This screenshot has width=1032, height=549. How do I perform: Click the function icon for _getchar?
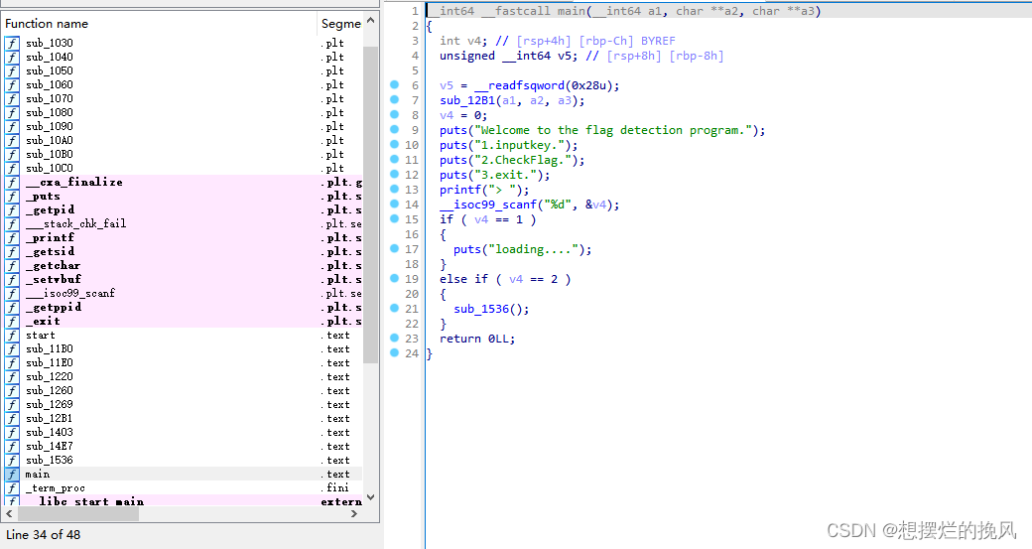click(12, 265)
